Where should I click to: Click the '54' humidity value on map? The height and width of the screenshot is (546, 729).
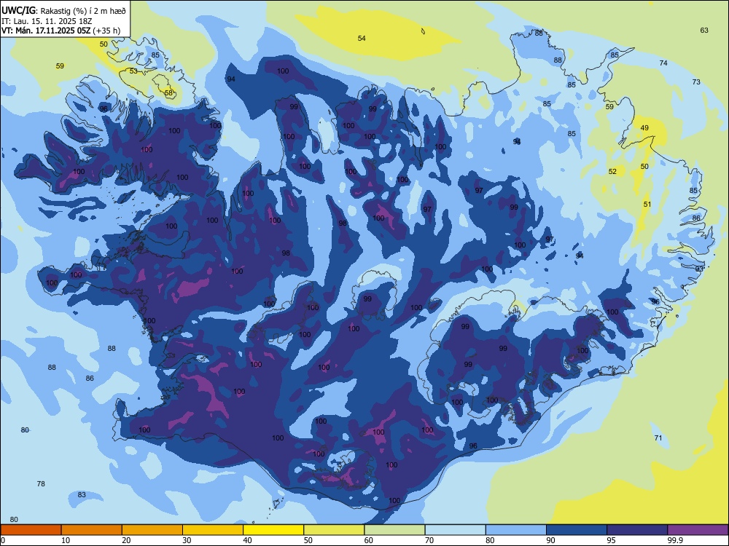(362, 38)
